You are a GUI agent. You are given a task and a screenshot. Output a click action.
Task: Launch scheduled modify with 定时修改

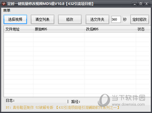[140, 19]
